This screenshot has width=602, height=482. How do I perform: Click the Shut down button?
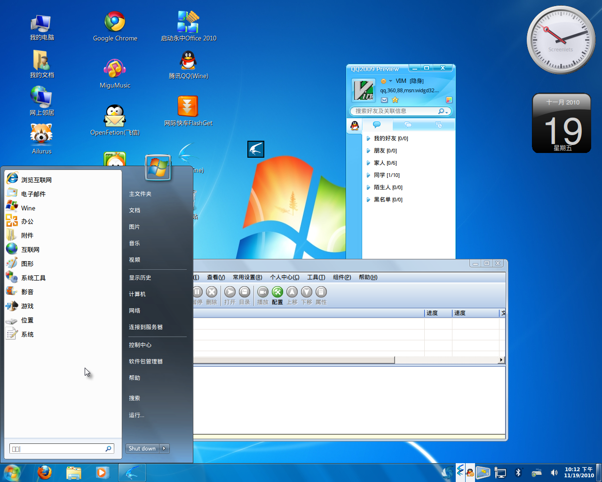[142, 449]
